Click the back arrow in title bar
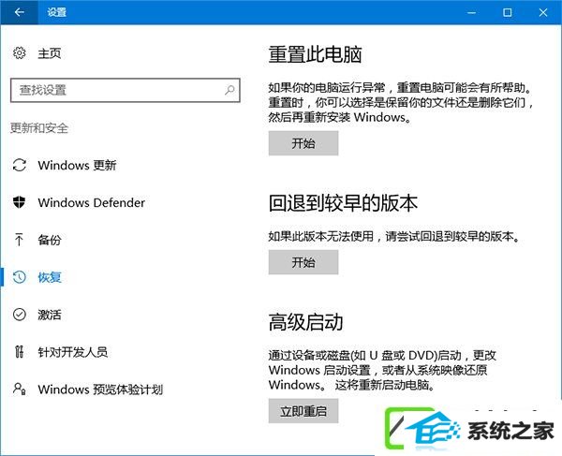562x456 pixels. pos(19,12)
